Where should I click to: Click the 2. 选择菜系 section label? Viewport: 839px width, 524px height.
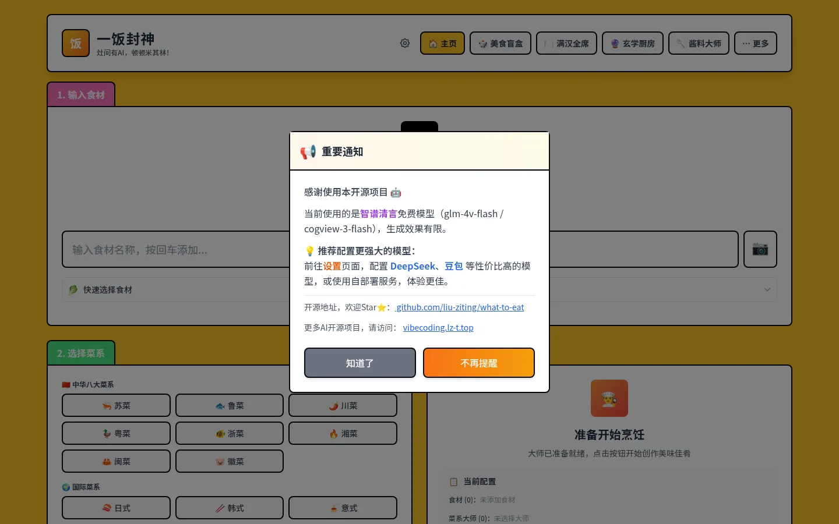click(81, 353)
